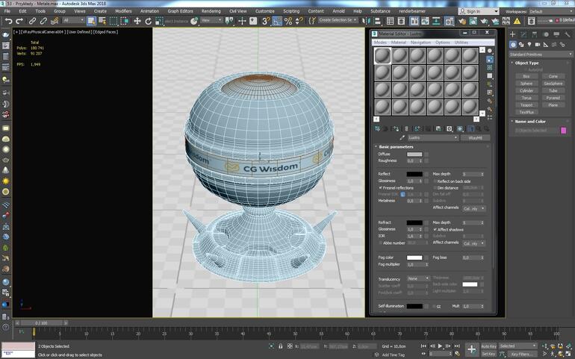The image size is (575, 359).
Task: Choose the Select Object tool
Action: pyautogui.click(x=91, y=21)
